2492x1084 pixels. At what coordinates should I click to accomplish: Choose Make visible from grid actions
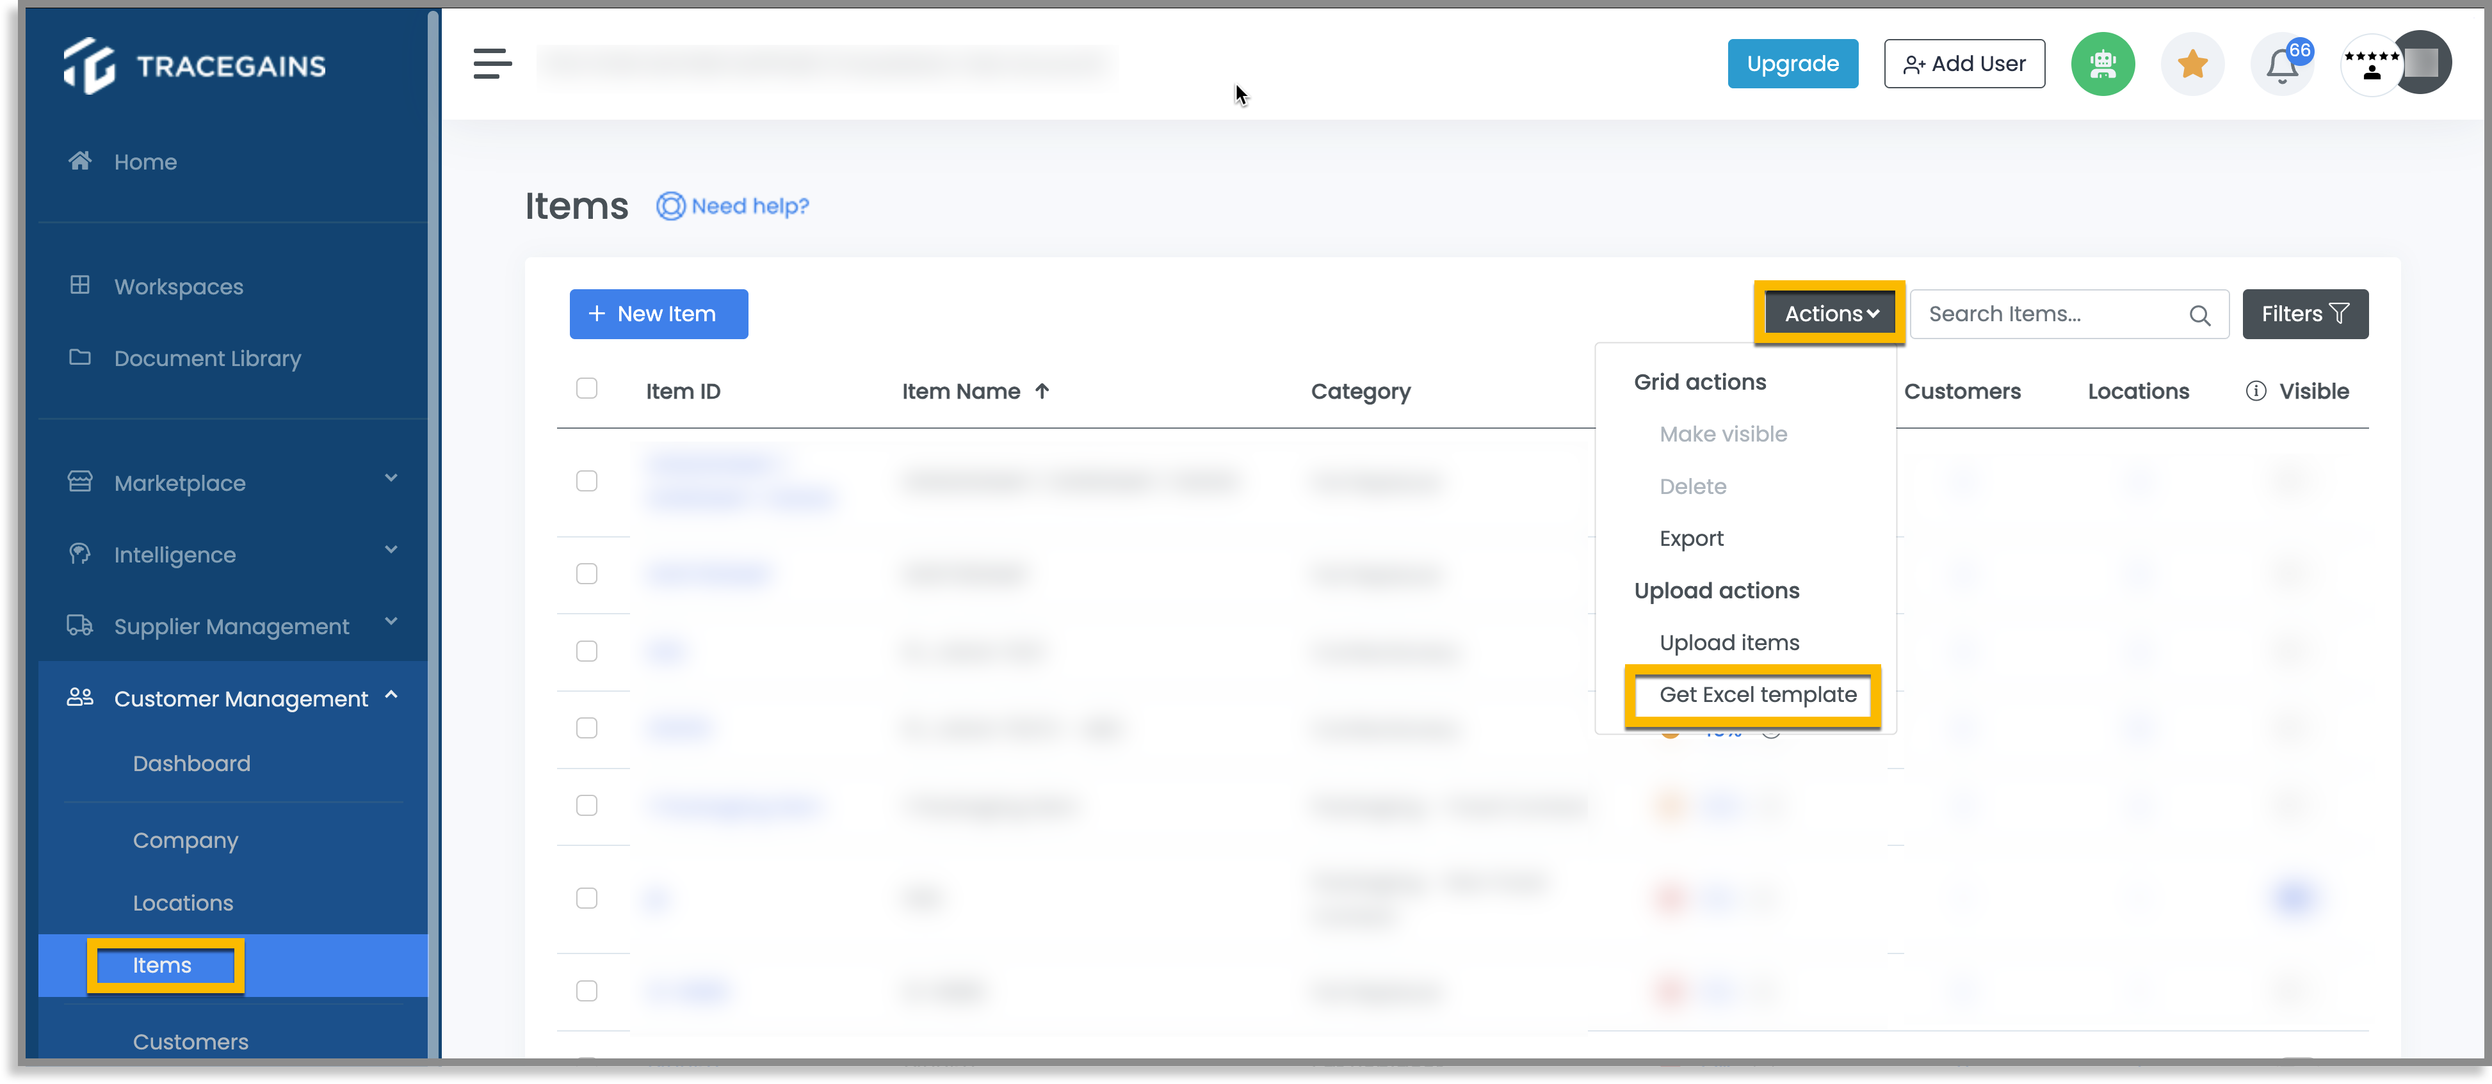tap(1723, 434)
